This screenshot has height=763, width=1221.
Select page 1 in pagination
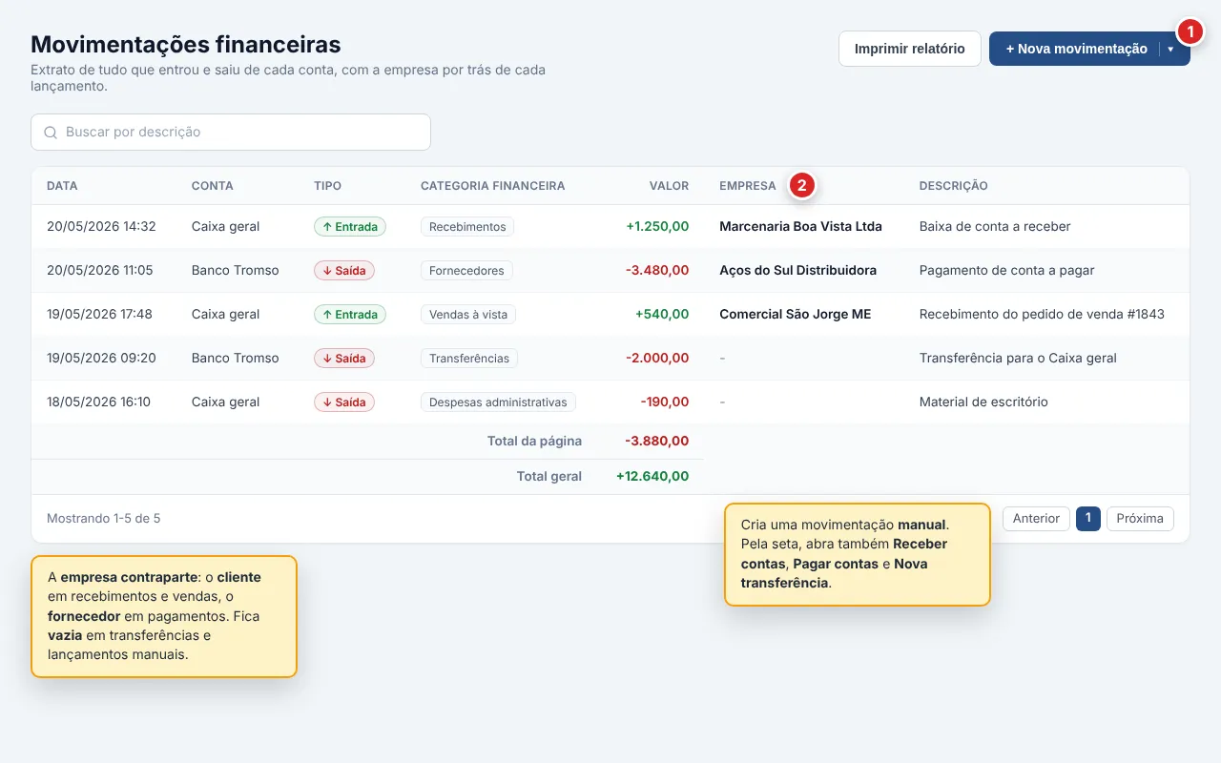[x=1088, y=519]
